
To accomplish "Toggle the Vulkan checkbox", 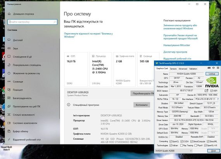I will [x=171, y=145].
